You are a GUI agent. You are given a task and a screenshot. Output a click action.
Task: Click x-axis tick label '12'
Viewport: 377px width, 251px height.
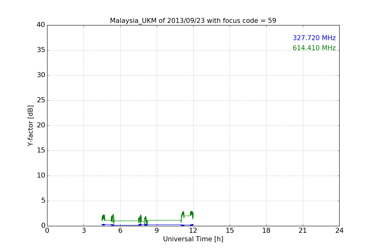coord(193,231)
